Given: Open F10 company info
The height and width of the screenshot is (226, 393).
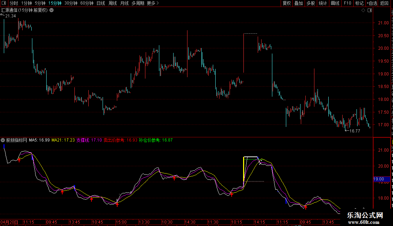Looking at the screenshot, I should tap(347, 3).
